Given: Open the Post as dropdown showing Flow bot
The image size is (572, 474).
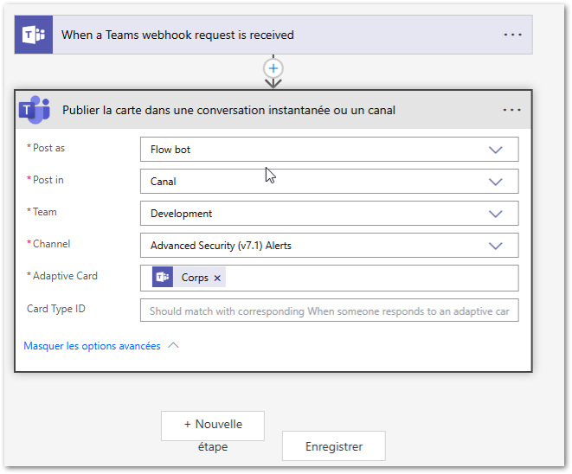Looking at the screenshot, I should pos(329,150).
